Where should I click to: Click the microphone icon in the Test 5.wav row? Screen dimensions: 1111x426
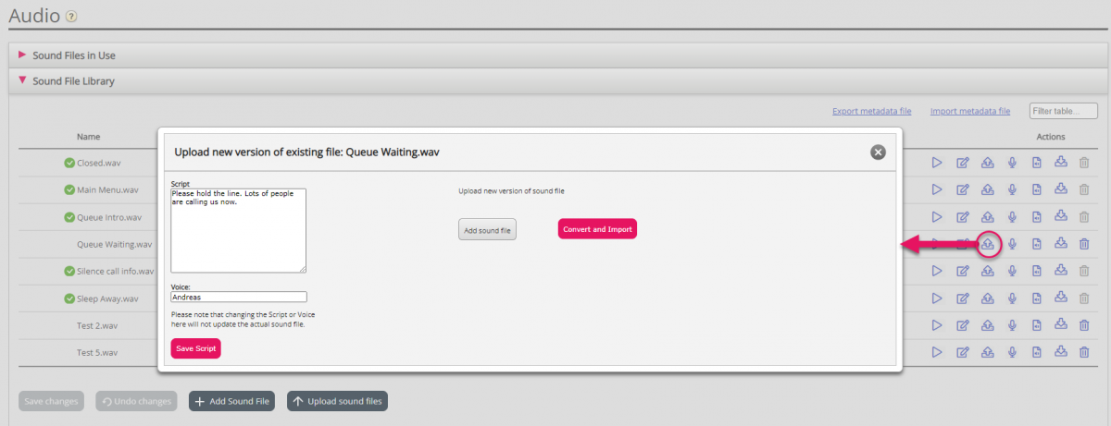(1012, 352)
